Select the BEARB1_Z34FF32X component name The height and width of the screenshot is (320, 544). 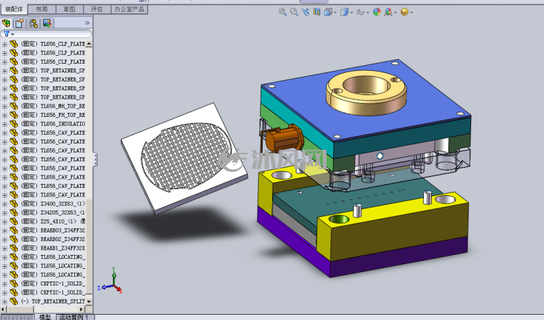tap(62, 248)
